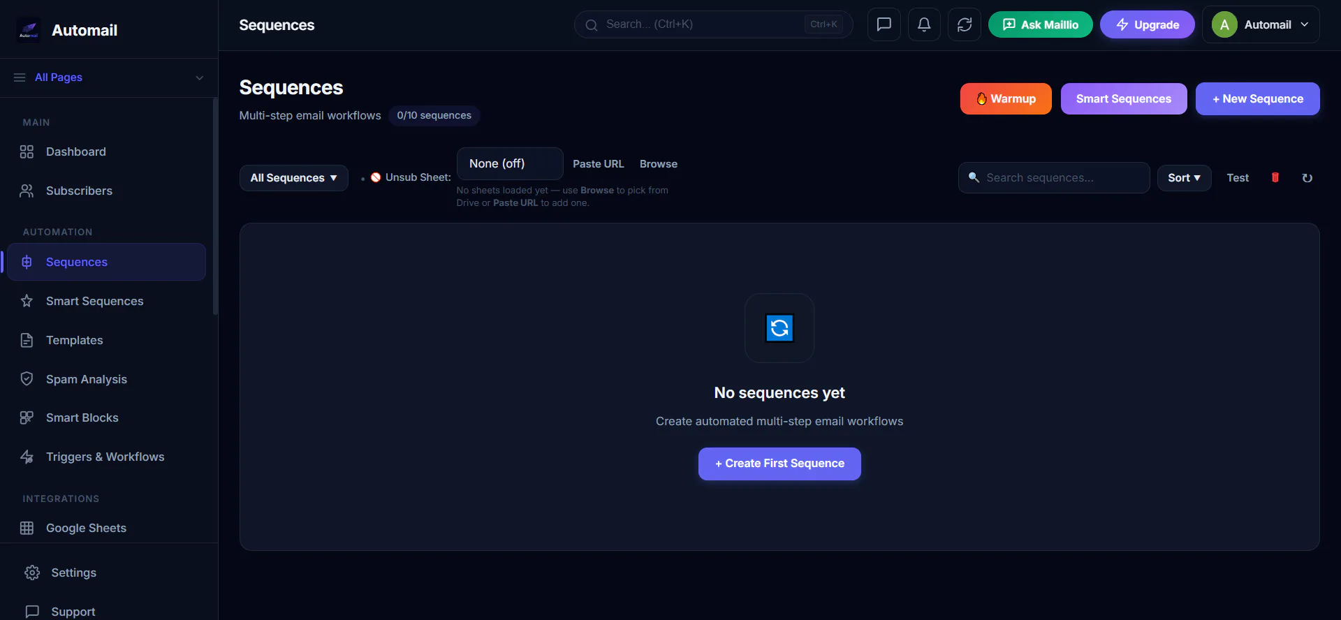Image resolution: width=1341 pixels, height=620 pixels.
Task: Click the refresh icon above 'No sequences yet'
Action: tap(779, 327)
